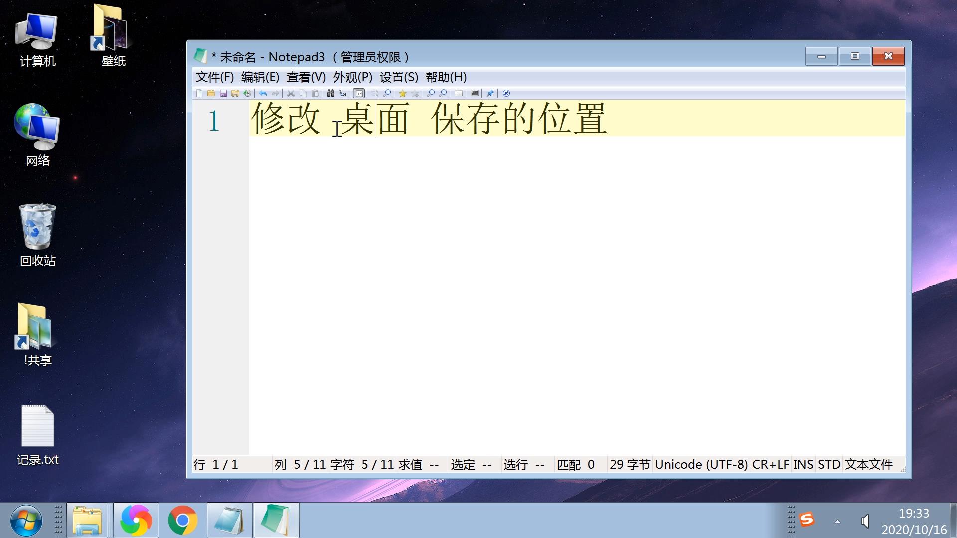Toggle always-on-top with the pin icon
The width and height of the screenshot is (957, 538).
(x=490, y=93)
